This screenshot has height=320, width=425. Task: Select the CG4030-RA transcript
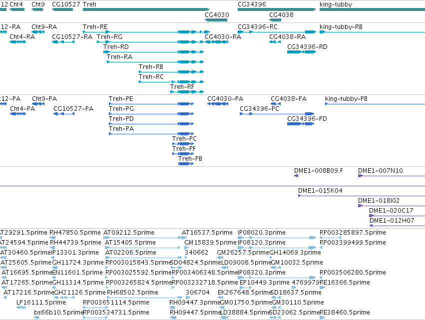pos(216,42)
